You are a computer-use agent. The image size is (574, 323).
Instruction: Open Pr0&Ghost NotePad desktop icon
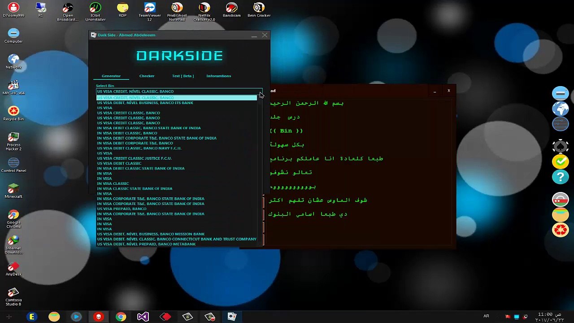[x=177, y=12]
